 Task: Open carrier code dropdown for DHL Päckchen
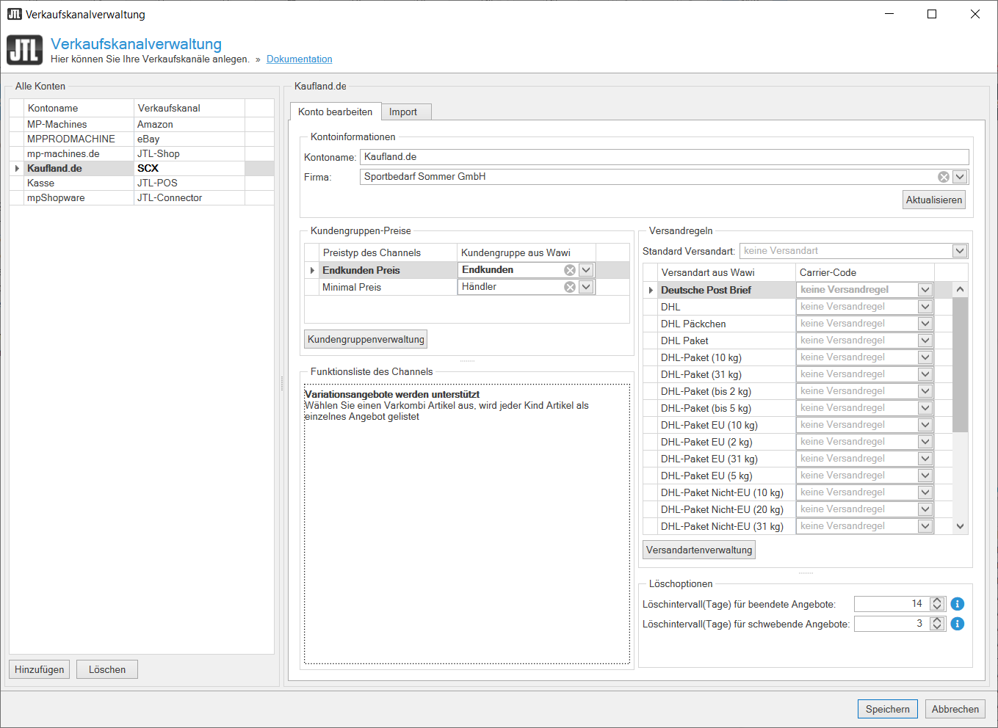coord(925,324)
